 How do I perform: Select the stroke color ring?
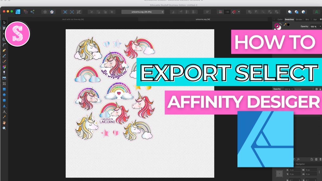click(277, 26)
